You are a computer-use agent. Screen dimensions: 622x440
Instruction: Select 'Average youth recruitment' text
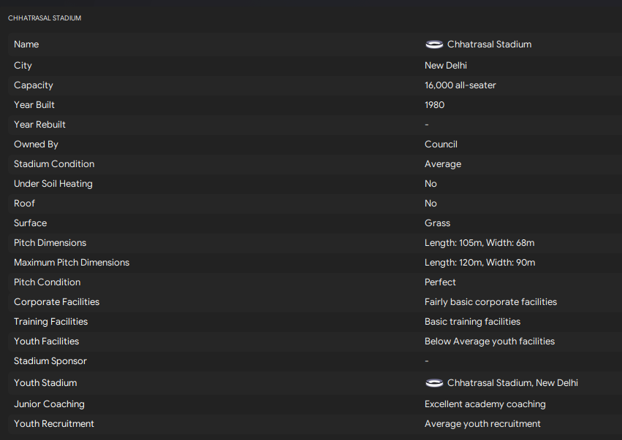coord(482,424)
